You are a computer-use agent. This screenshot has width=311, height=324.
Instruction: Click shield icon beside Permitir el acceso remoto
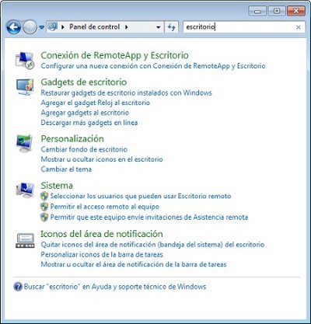[x=44, y=207]
